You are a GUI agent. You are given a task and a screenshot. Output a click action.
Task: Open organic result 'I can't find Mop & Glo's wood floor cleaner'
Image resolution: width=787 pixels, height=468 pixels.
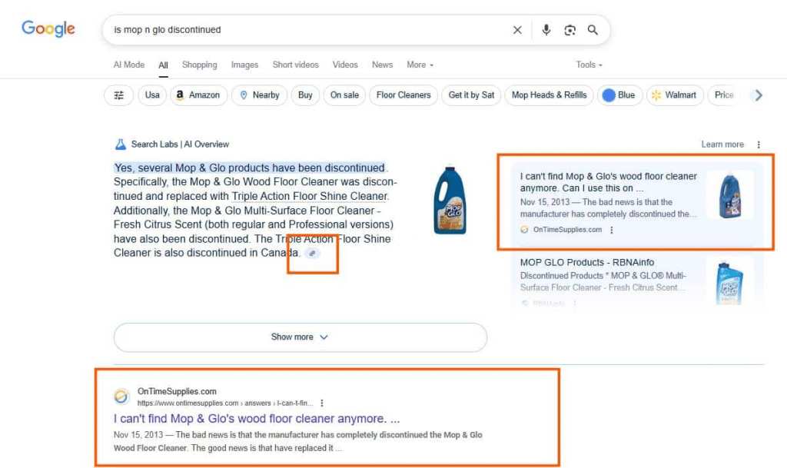point(257,419)
